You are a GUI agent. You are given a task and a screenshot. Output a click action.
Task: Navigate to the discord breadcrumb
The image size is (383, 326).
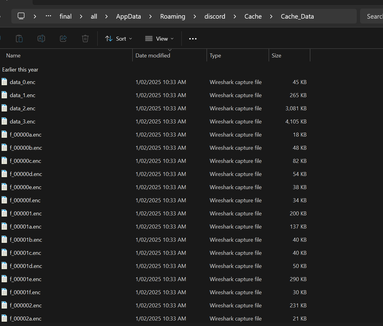(x=215, y=16)
